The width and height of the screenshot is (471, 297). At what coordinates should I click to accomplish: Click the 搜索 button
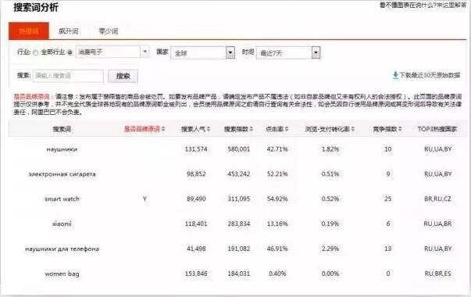point(123,76)
